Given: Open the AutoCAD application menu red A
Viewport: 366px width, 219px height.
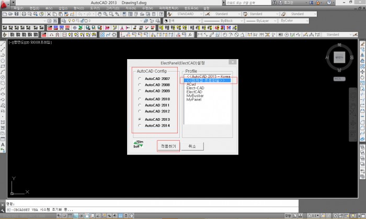Looking at the screenshot, I should (x=4, y=4).
